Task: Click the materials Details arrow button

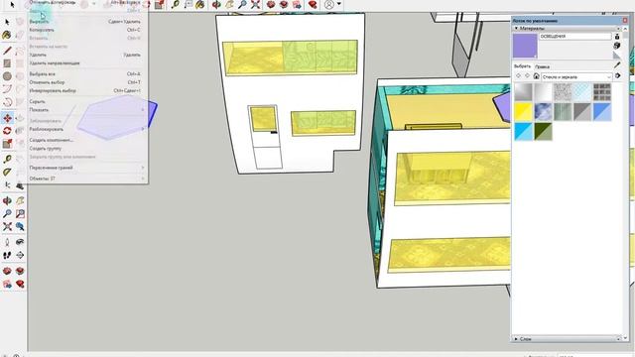Action: point(617,76)
